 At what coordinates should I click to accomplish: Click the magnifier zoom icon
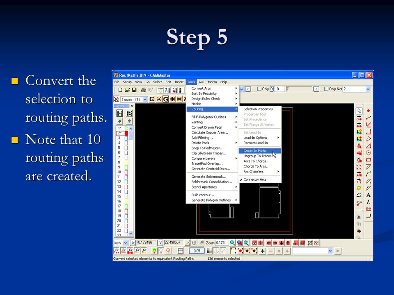click(232, 243)
